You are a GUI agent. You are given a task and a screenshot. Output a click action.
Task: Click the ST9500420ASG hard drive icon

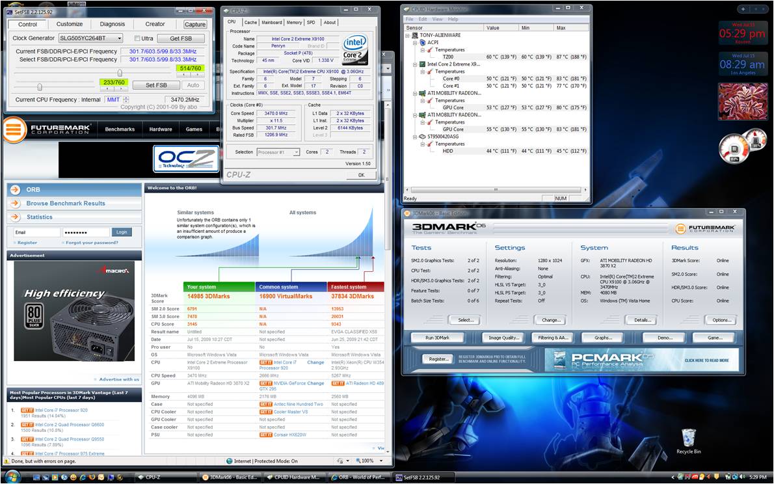coord(422,137)
